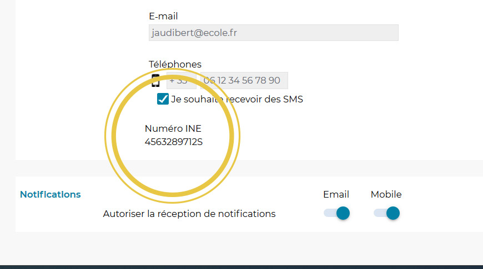Screen dimensions: 483x269
Task: Select the INE value 4563289712S
Action: pos(174,142)
